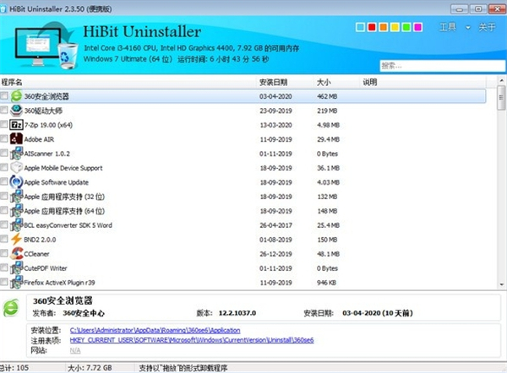The width and height of the screenshot is (507, 373).
Task: Click the 360驱动大师 program icon
Action: pyautogui.click(x=16, y=111)
